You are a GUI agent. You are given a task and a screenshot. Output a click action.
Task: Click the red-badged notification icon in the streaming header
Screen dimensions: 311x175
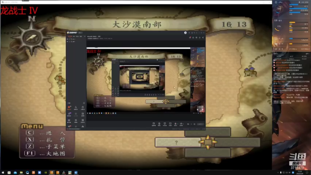[x=190, y=37]
